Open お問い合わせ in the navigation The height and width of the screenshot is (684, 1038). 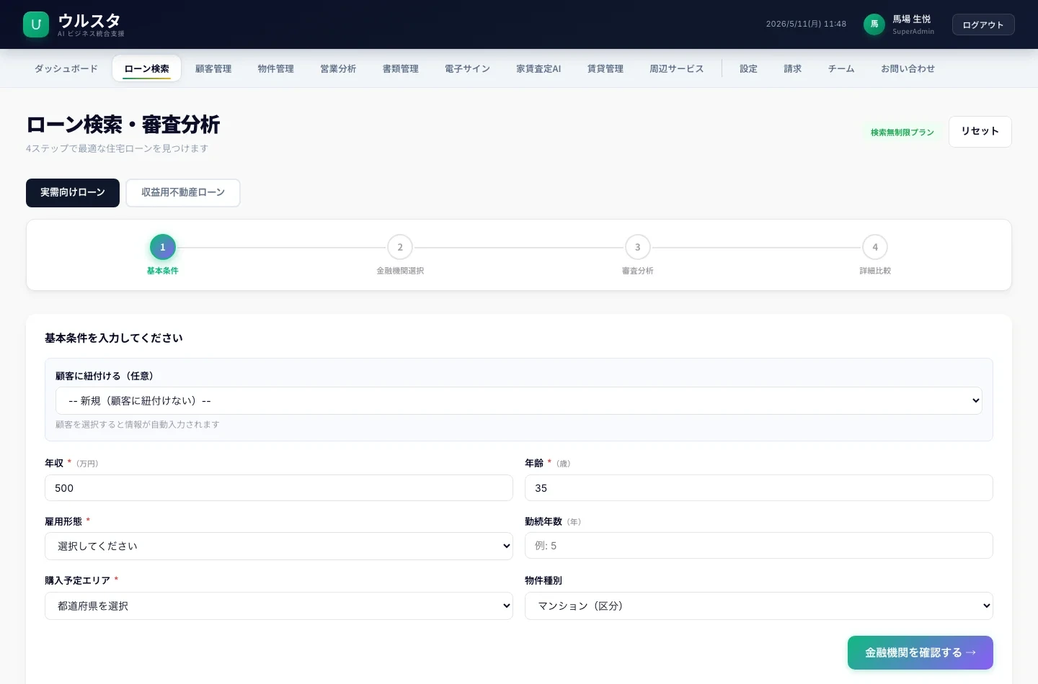point(908,69)
